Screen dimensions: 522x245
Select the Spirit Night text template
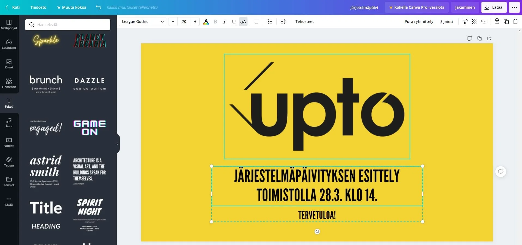coord(90,215)
